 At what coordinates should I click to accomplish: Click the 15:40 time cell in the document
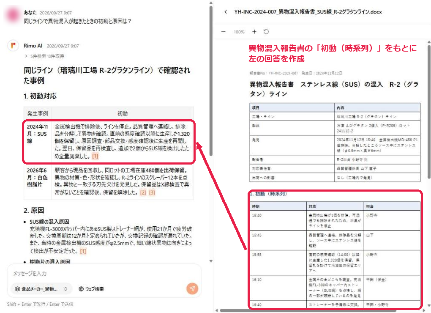pyautogui.click(x=278, y=221)
